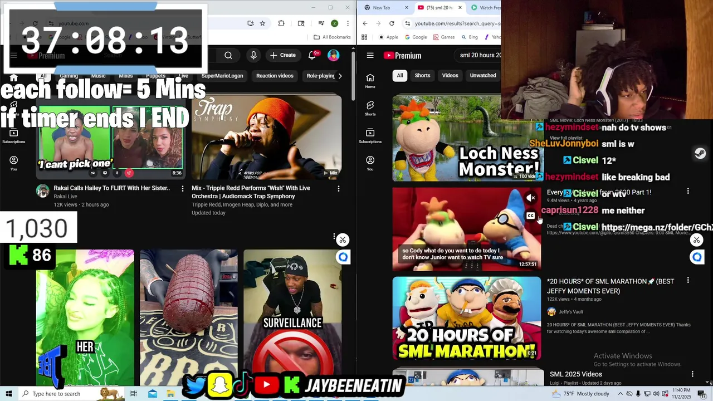Open You in left window sidebar
713x401 pixels.
click(13, 163)
